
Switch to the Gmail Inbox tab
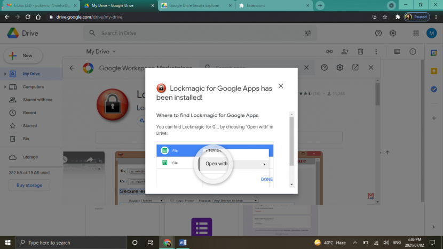41,5
